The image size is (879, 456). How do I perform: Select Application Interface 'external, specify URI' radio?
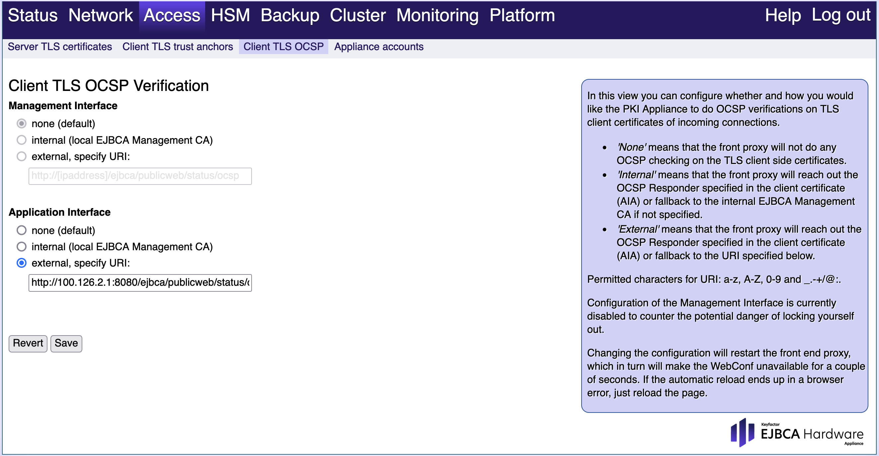click(x=22, y=263)
